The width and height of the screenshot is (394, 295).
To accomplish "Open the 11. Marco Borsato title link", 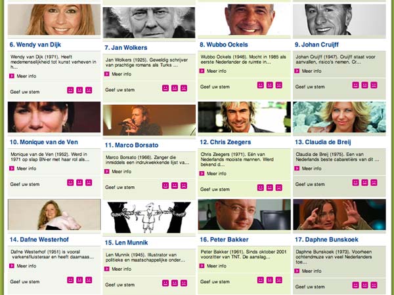I will pos(131,145).
